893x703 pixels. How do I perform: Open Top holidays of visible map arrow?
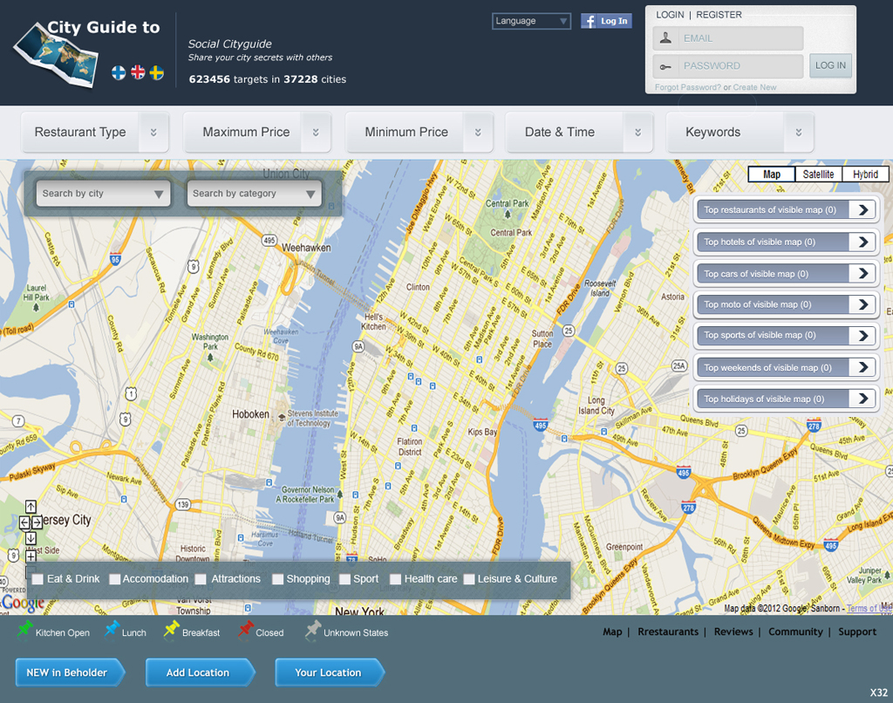[862, 399]
